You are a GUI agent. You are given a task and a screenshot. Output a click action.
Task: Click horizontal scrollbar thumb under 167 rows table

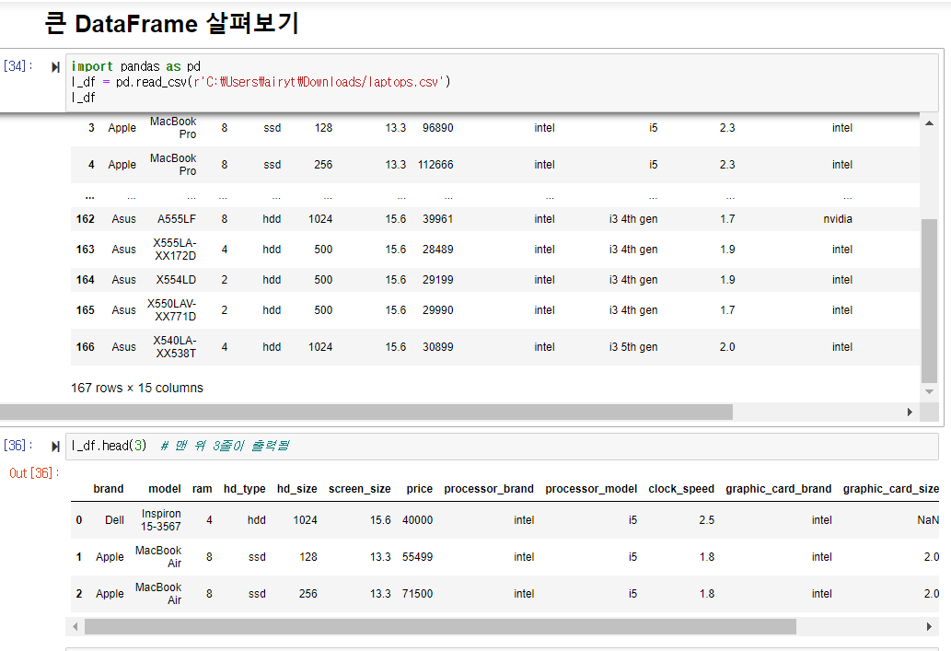pyautogui.click(x=366, y=412)
